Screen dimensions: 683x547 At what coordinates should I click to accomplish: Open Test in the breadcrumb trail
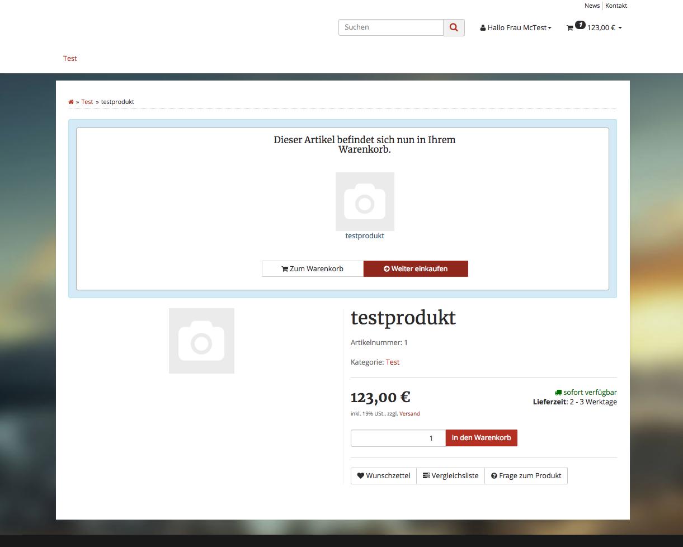87,101
